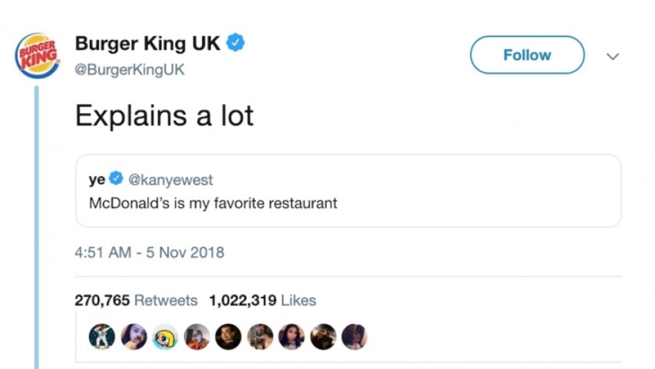This screenshot has height=369, width=655.
Task: Open the yellow-haired cartoon liker avatar
Action: [x=165, y=338]
